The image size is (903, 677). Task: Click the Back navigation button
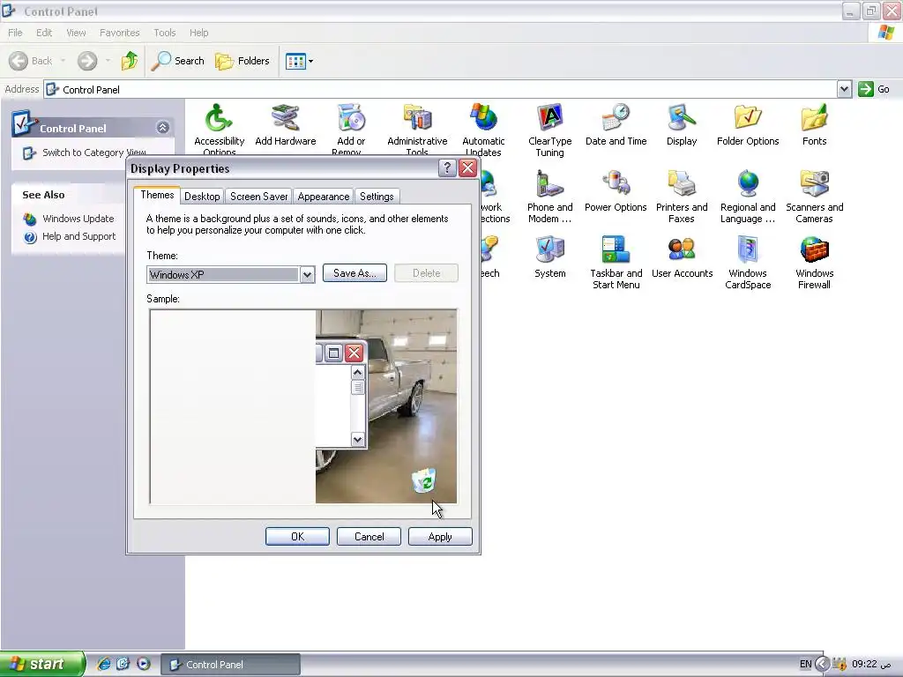pos(31,61)
